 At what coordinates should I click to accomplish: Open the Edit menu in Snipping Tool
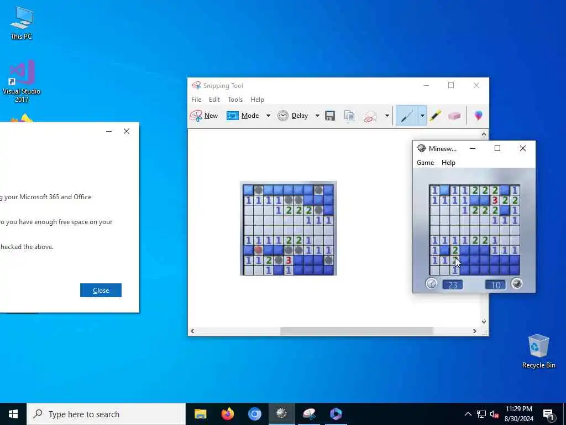point(214,100)
